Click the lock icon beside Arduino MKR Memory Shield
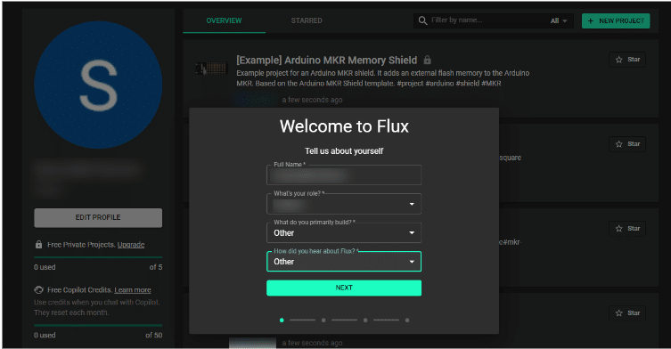 [428, 60]
